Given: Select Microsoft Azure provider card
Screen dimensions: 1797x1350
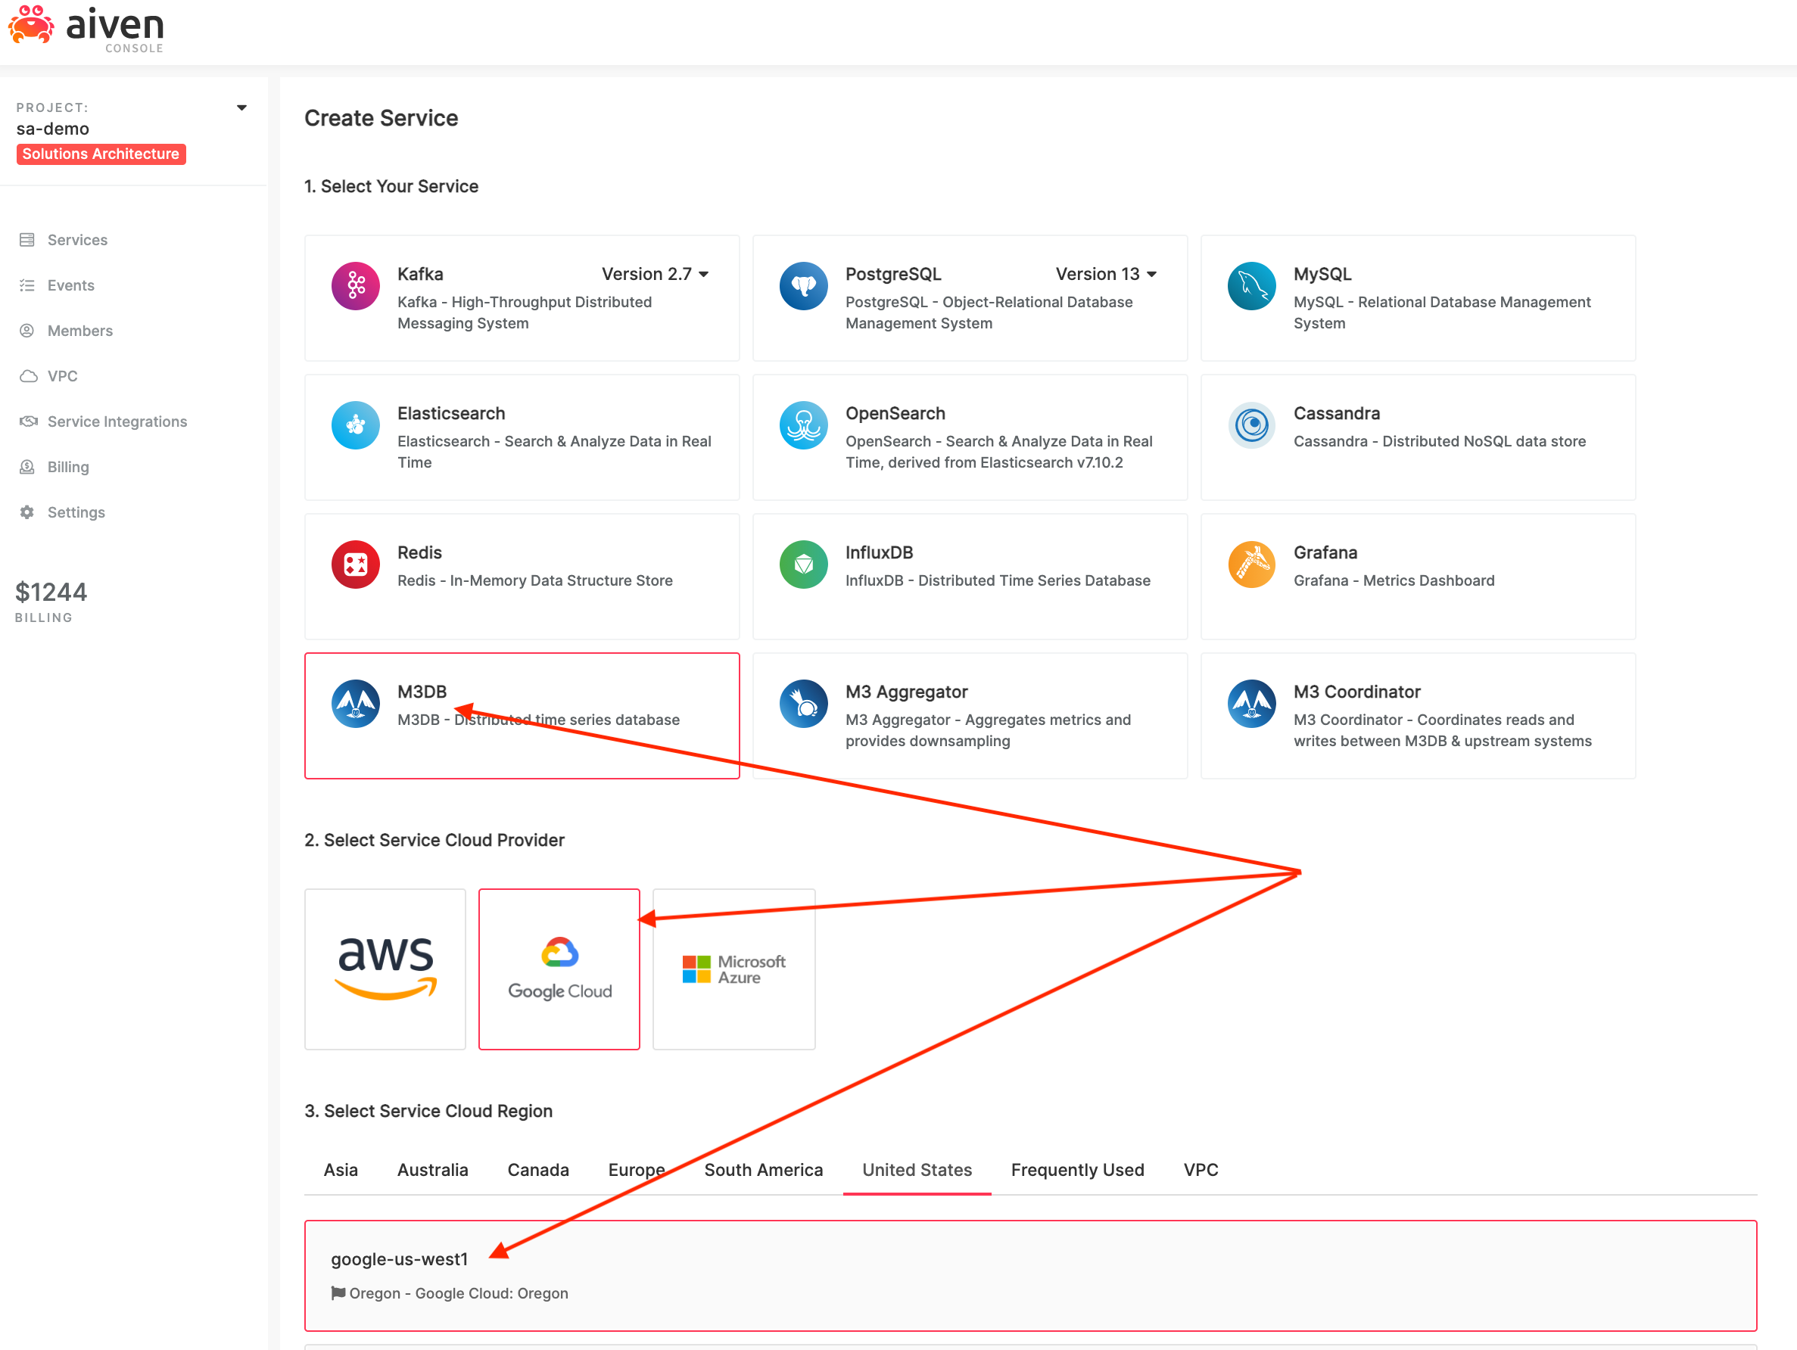Looking at the screenshot, I should tap(733, 969).
